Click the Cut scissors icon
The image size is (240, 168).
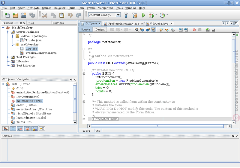coord(45,15)
